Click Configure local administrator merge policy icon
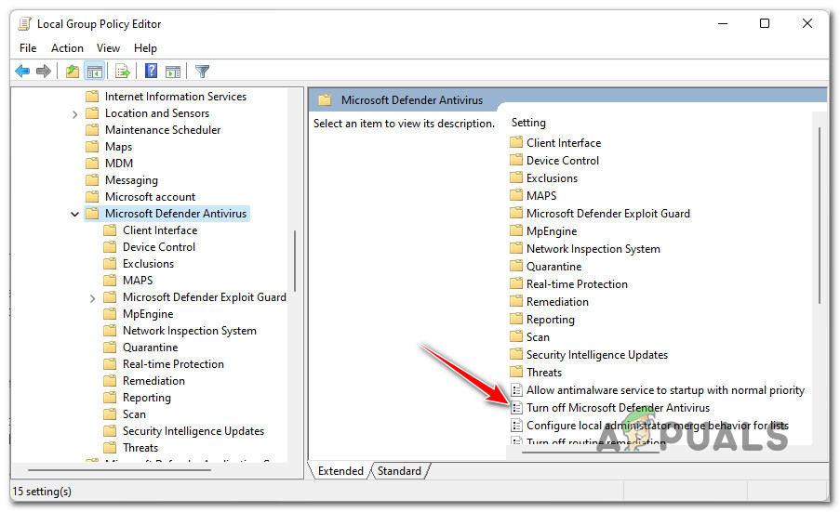Image resolution: width=840 pixels, height=512 pixels. pyautogui.click(x=516, y=426)
